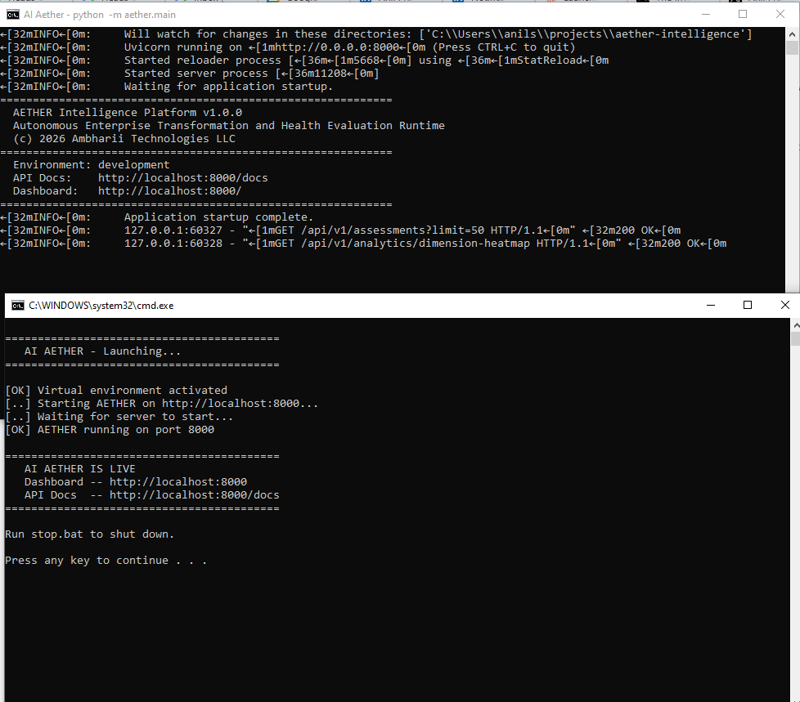800x702 pixels.
Task: Close the AI Aether python window
Action: tap(780, 14)
